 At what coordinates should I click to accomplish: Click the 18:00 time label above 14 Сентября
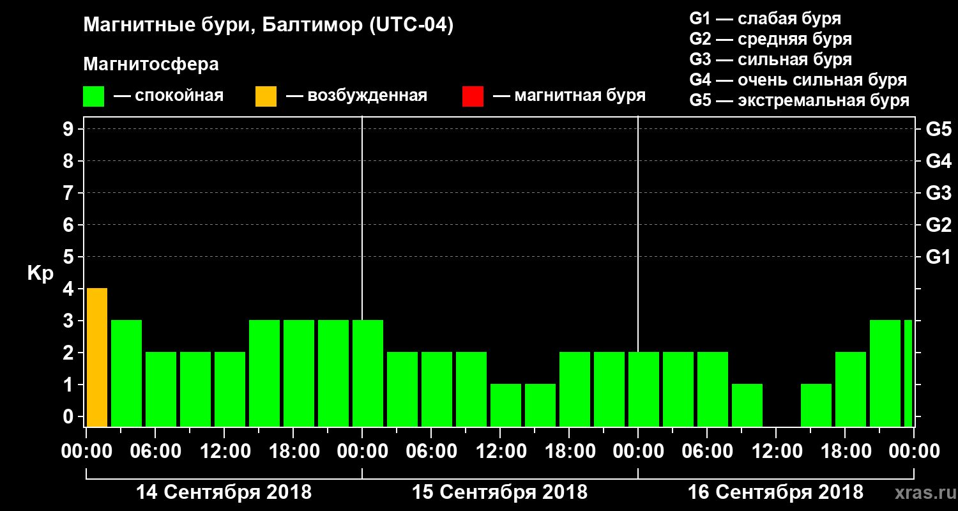tap(293, 452)
